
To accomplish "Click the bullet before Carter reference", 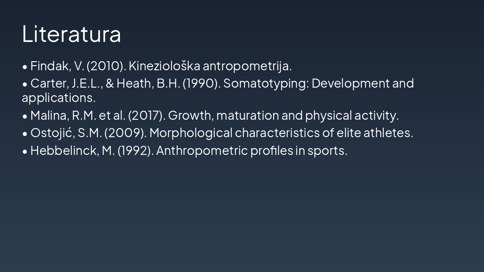I will (x=25, y=84).
